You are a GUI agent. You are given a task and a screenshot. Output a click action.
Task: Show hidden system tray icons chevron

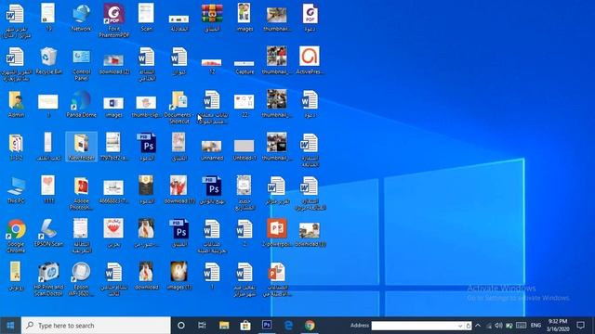(x=478, y=326)
